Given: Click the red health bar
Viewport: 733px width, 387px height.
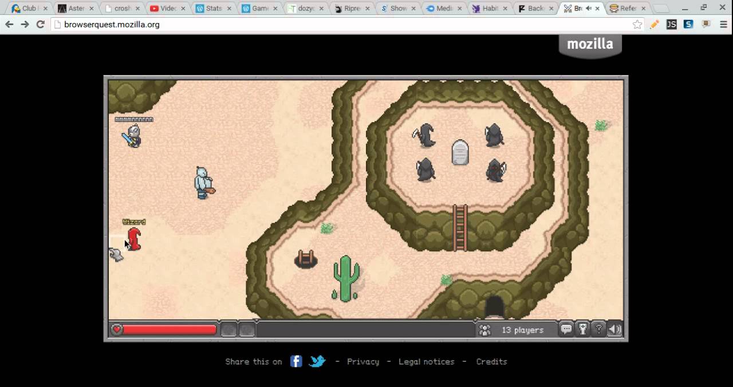Looking at the screenshot, I should 170,329.
